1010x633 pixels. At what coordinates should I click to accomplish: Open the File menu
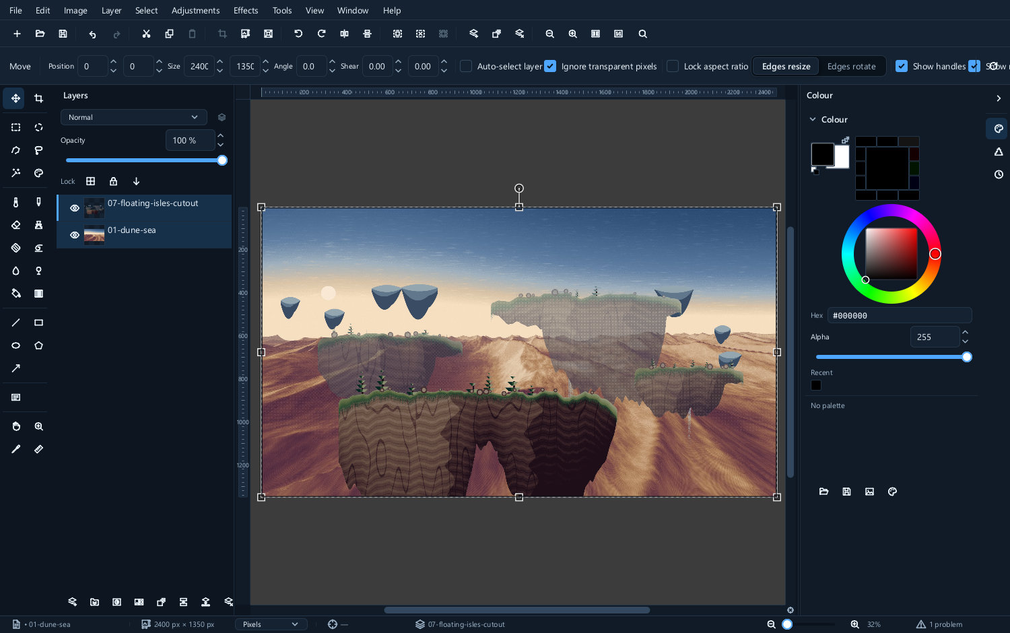pos(15,10)
